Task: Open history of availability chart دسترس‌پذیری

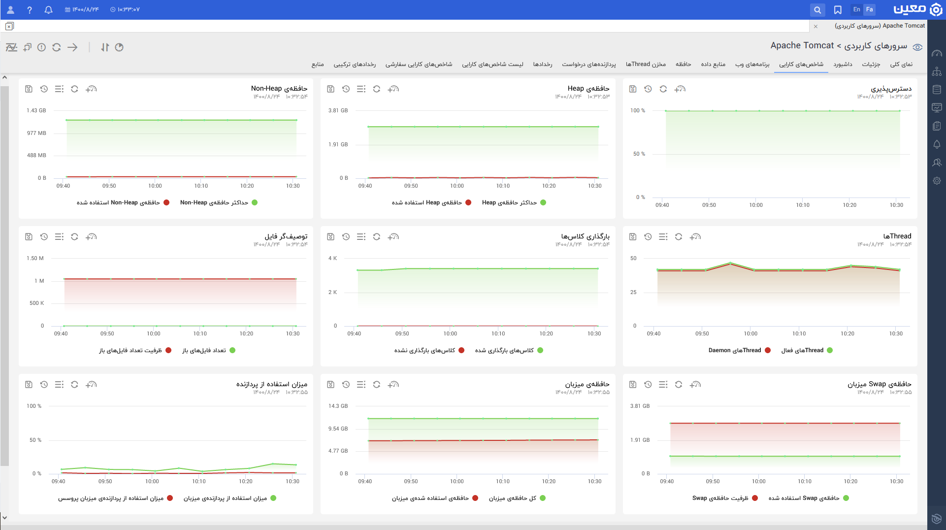Action: point(648,89)
